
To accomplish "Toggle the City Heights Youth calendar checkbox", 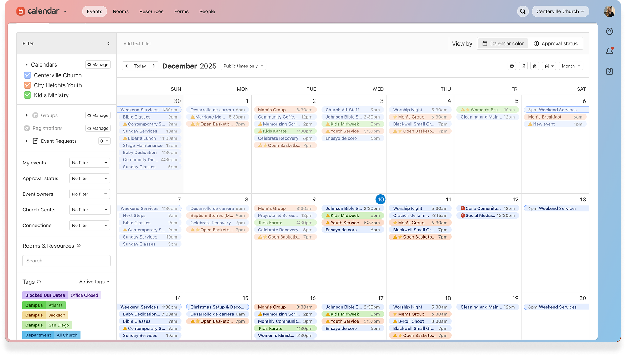I will [x=27, y=85].
